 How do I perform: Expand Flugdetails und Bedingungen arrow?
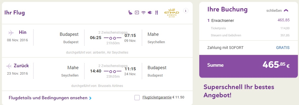coord(90,98)
